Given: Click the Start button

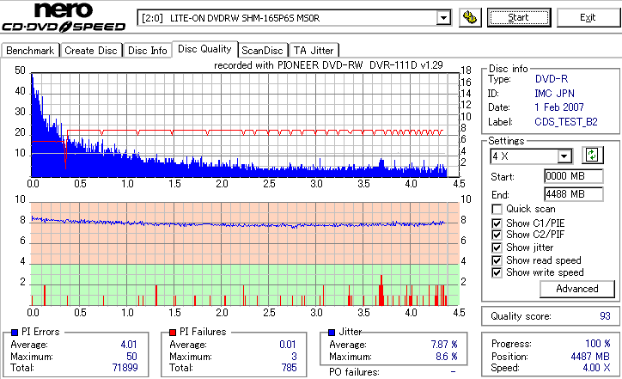Looking at the screenshot, I should pyautogui.click(x=519, y=17).
